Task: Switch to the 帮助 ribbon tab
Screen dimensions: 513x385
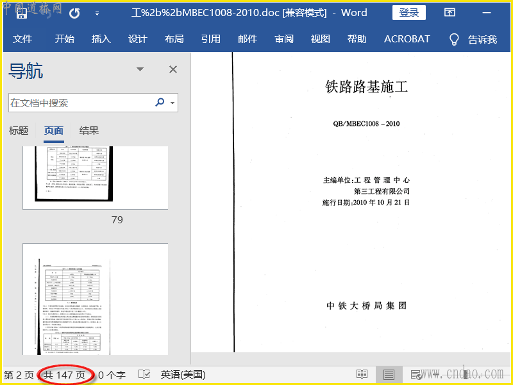Action: coord(357,39)
